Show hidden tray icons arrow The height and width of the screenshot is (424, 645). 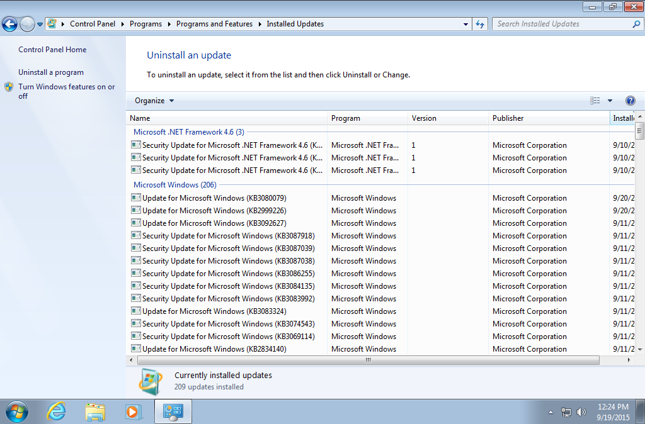pyautogui.click(x=551, y=412)
